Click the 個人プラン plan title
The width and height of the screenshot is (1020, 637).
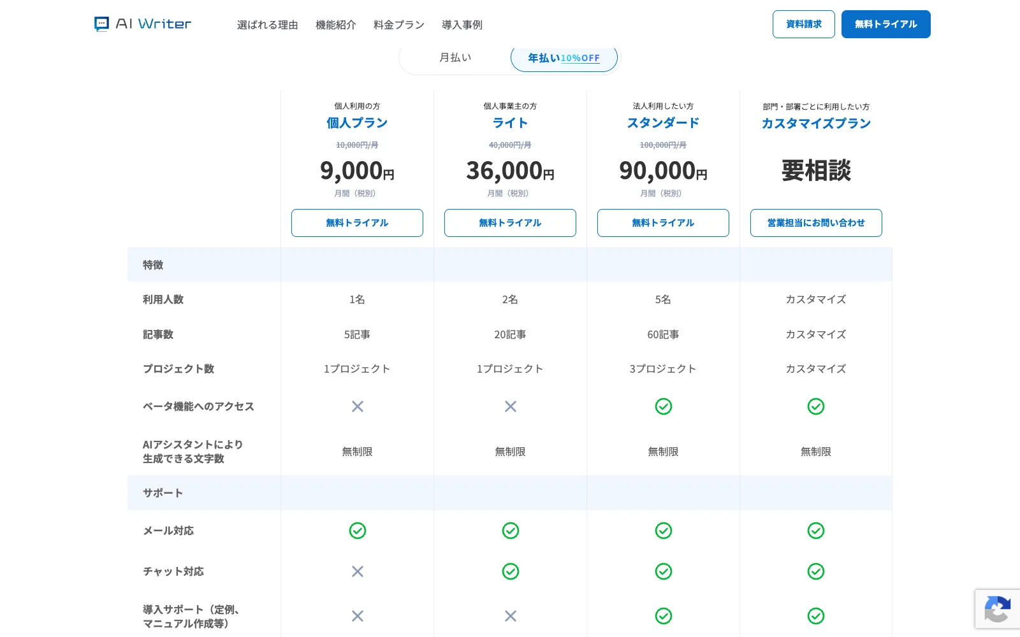coord(358,123)
